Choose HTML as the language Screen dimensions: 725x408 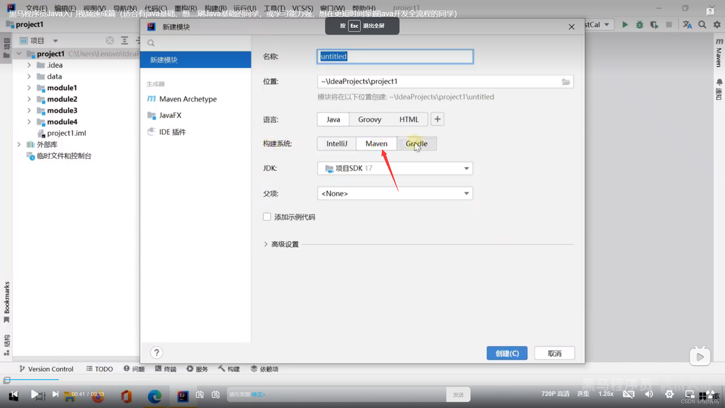coord(409,119)
